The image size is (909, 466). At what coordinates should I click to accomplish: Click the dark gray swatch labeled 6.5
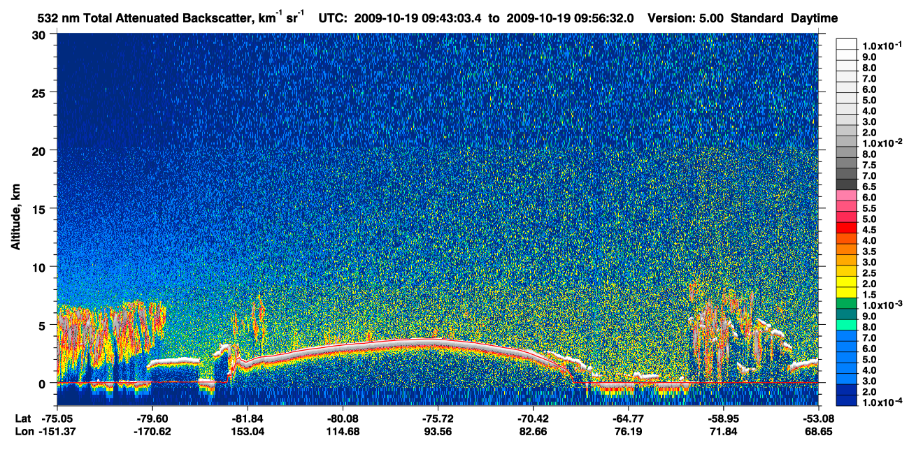846,186
